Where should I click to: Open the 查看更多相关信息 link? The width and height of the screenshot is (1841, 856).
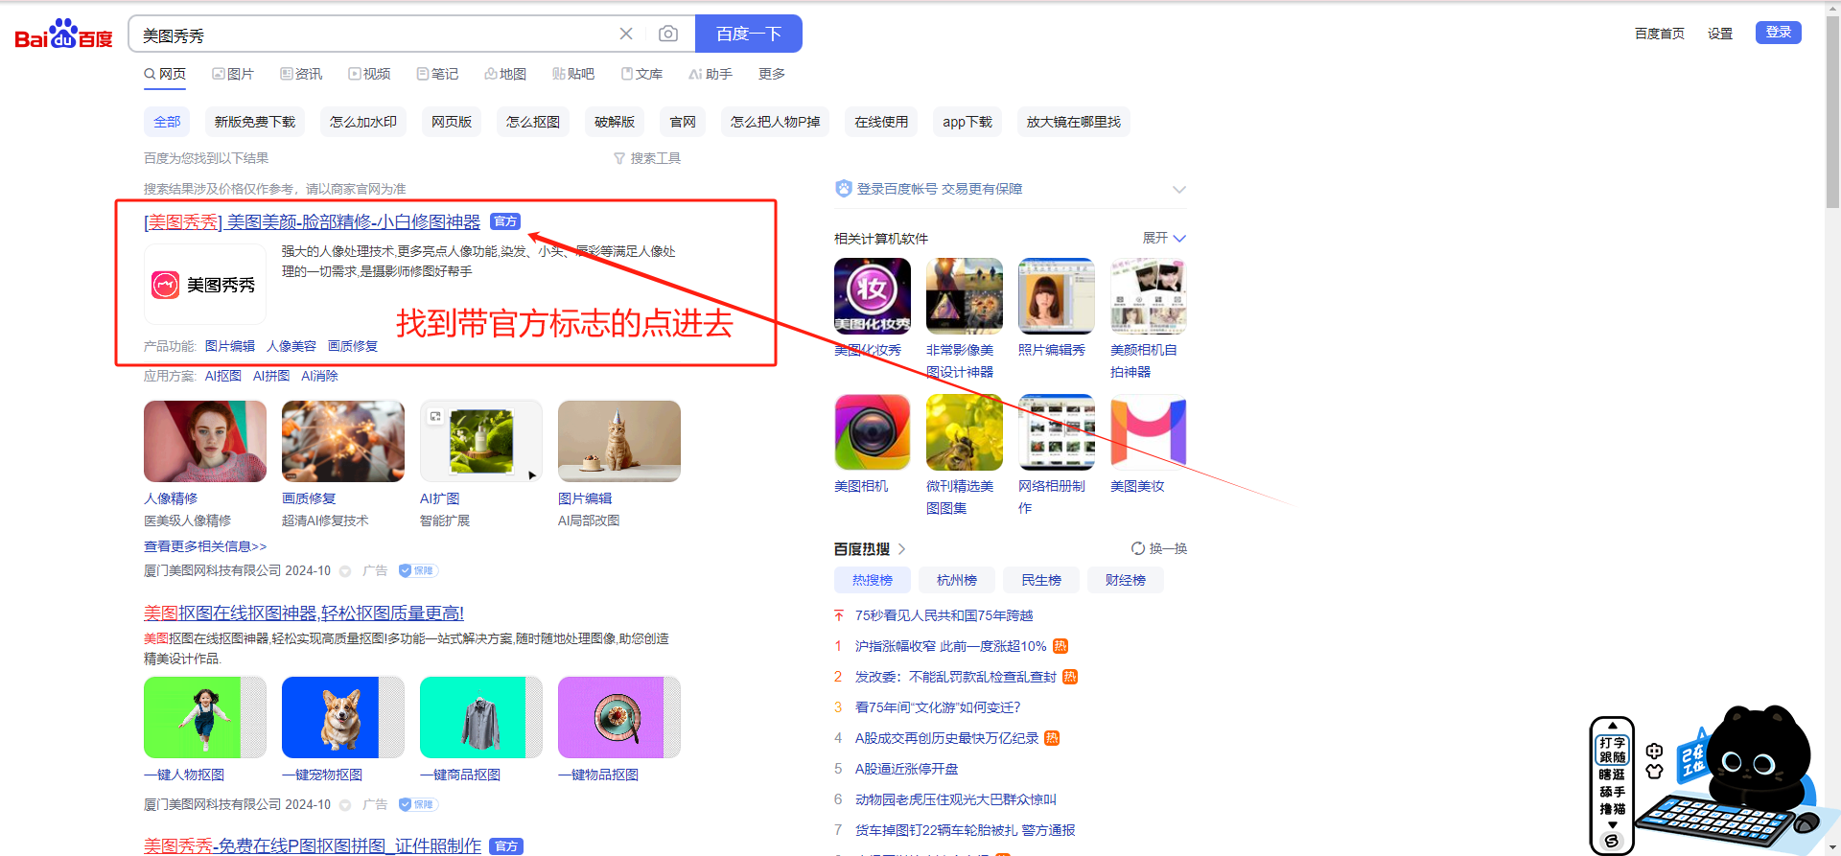click(205, 546)
